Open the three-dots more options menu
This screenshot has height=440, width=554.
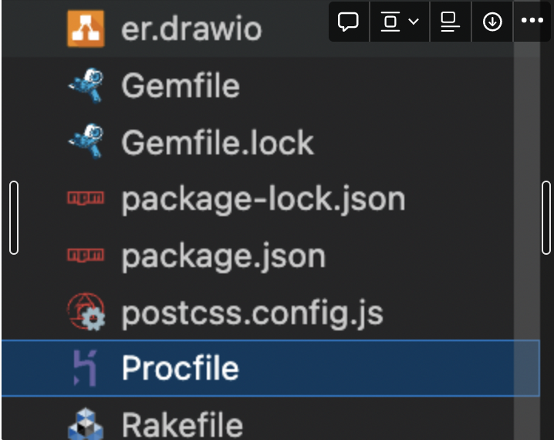[x=532, y=21]
